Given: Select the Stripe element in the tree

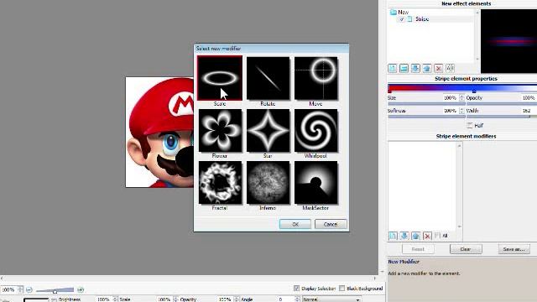Looking at the screenshot, I should tap(422, 19).
